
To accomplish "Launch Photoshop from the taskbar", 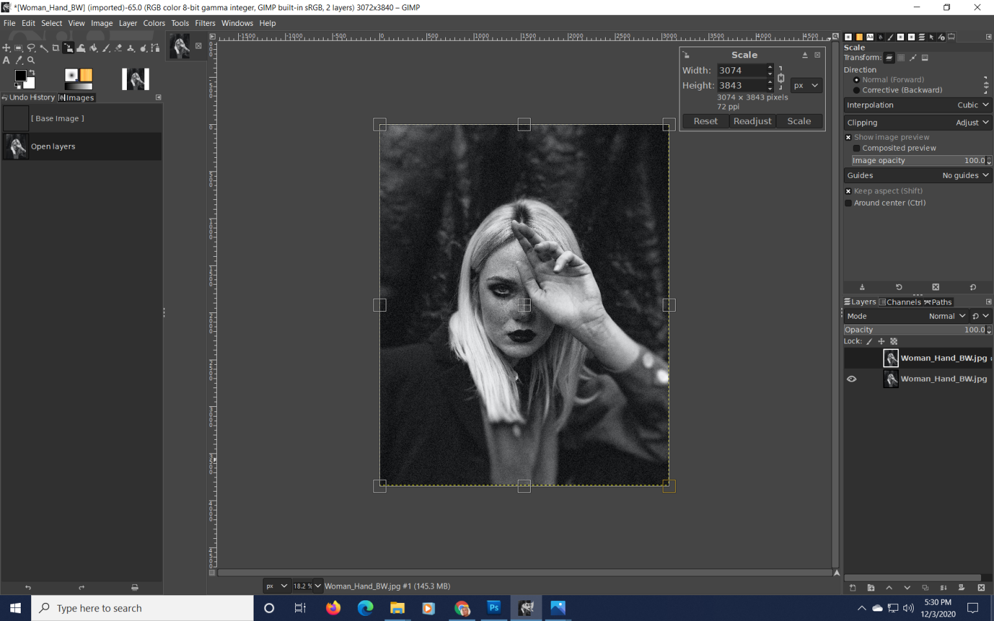I will pyautogui.click(x=494, y=608).
